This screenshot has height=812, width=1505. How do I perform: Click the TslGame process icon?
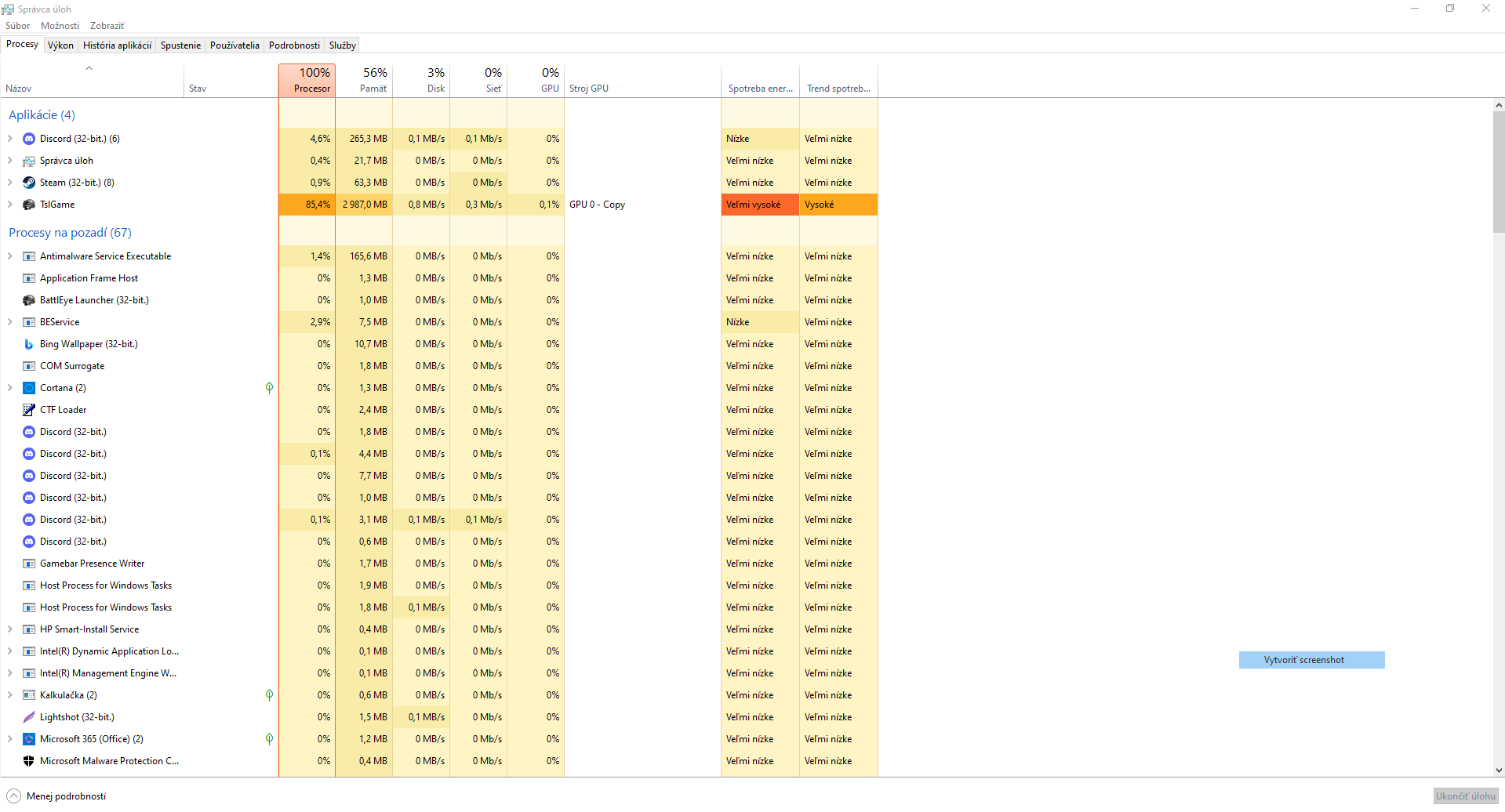pyautogui.click(x=29, y=205)
